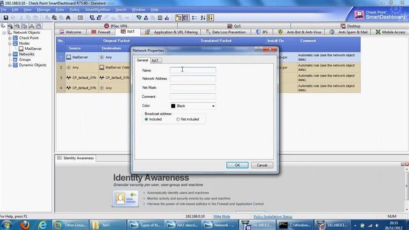Select the Resources tab icon in objects panel
409x230 pixels.
pyautogui.click(x=17, y=26)
